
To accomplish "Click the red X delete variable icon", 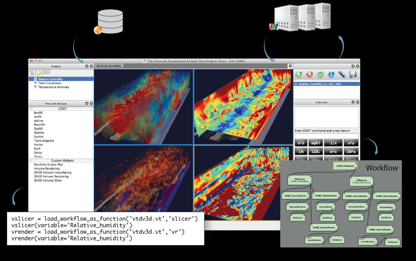I will pos(309,74).
